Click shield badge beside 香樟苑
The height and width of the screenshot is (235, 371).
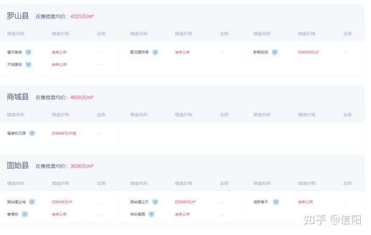25,214
